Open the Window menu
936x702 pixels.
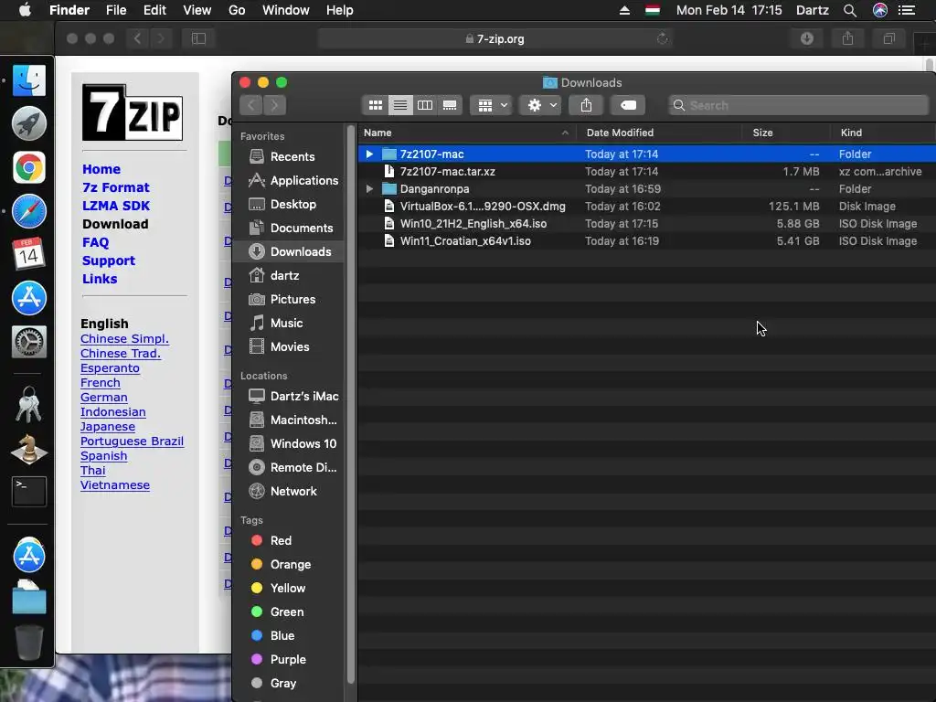pyautogui.click(x=286, y=10)
